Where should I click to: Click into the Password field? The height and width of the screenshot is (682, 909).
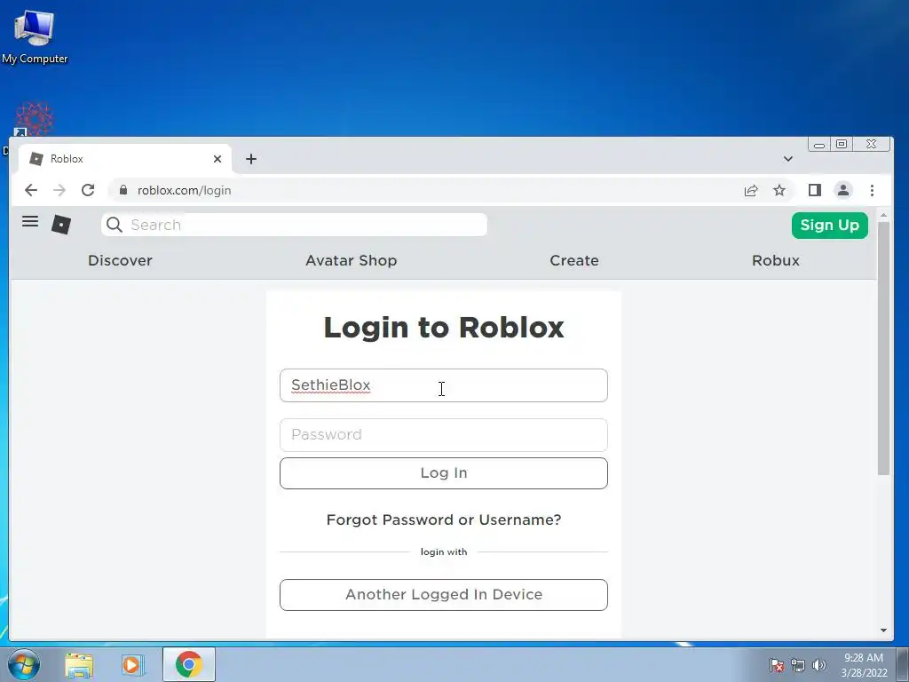tap(444, 435)
